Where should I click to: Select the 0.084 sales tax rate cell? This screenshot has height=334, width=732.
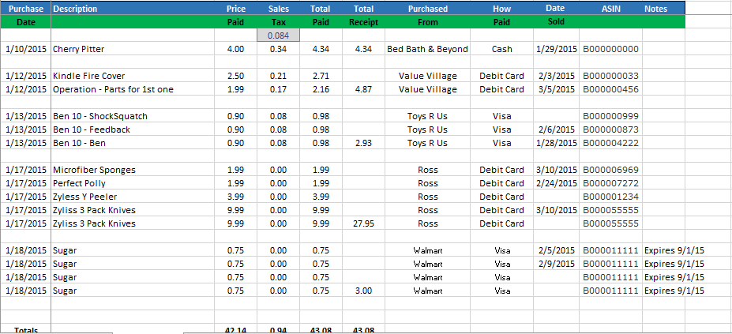[x=278, y=36]
